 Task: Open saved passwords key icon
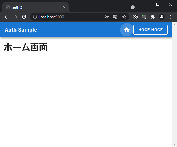tap(106, 17)
